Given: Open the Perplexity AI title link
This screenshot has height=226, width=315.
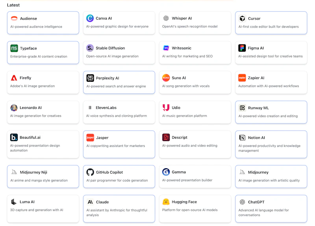Looking at the screenshot, I should [107, 78].
